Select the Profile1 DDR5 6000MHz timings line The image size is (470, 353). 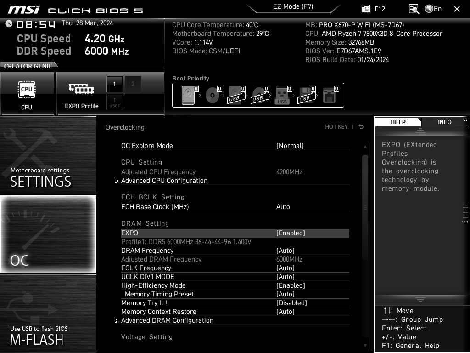(186, 242)
